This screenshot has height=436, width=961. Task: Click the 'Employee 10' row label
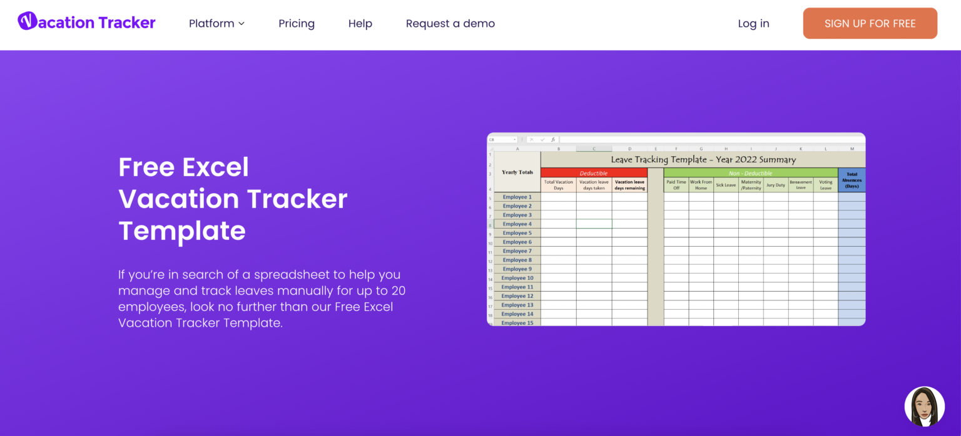(x=517, y=278)
